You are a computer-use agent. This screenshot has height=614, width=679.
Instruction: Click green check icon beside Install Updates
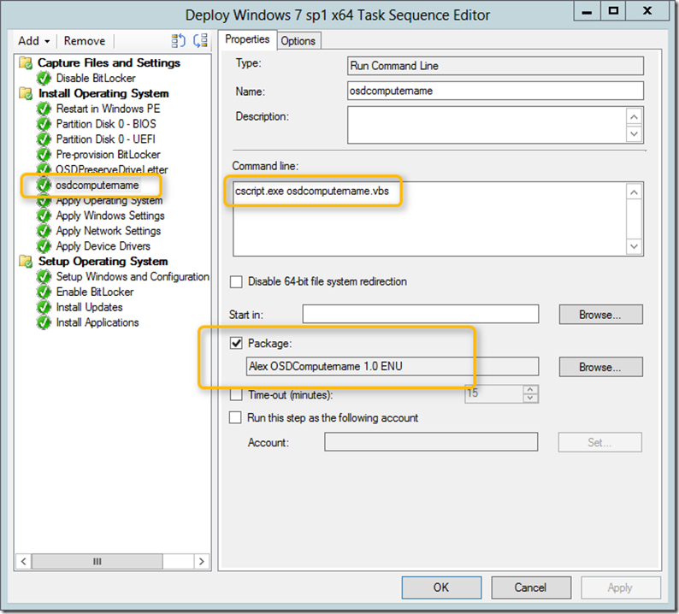pyautogui.click(x=44, y=307)
